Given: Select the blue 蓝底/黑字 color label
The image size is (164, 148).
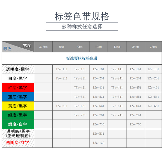Looking at the screenshot, I should pyautogui.click(x=18, y=97).
